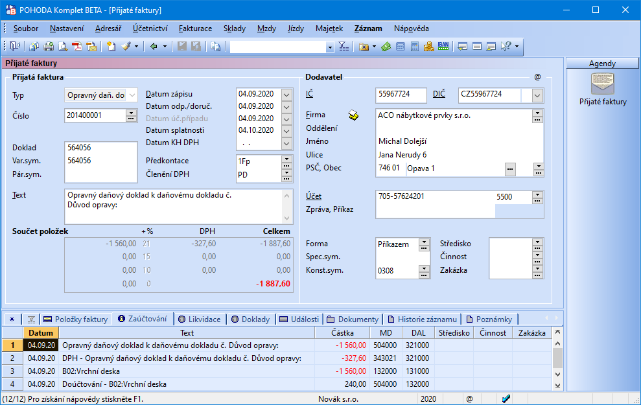Image resolution: width=641 pixels, height=405 pixels.
Task: Switch to the Položky faktury tab
Action: (x=76, y=319)
